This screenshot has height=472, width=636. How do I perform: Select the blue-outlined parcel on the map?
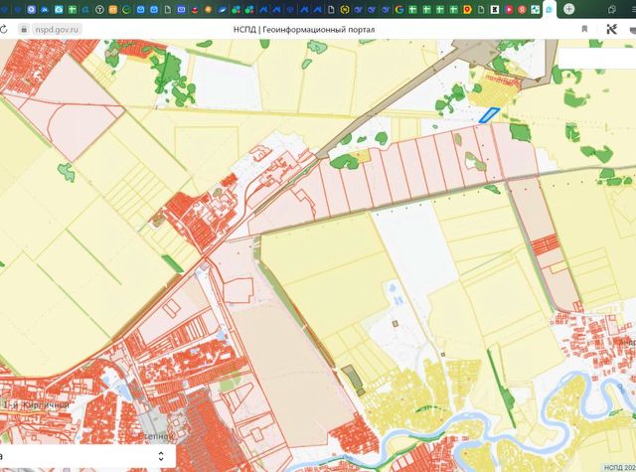point(489,114)
